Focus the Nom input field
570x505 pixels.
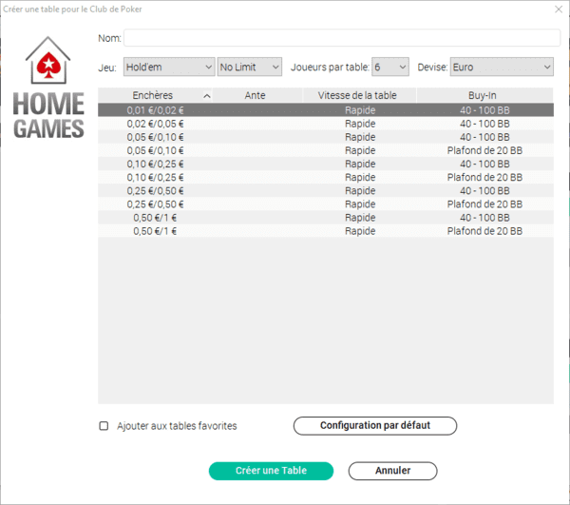pos(342,38)
